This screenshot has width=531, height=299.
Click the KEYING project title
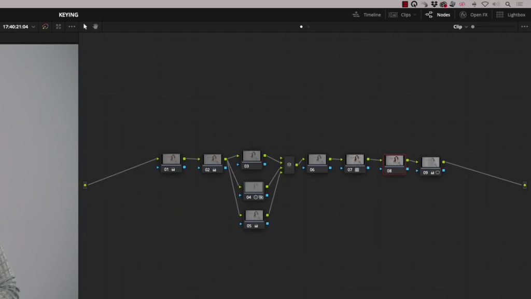pyautogui.click(x=68, y=15)
